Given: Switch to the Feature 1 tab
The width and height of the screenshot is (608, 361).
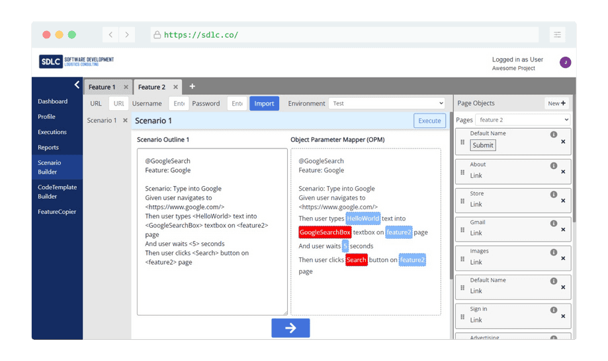Looking at the screenshot, I should 102,87.
